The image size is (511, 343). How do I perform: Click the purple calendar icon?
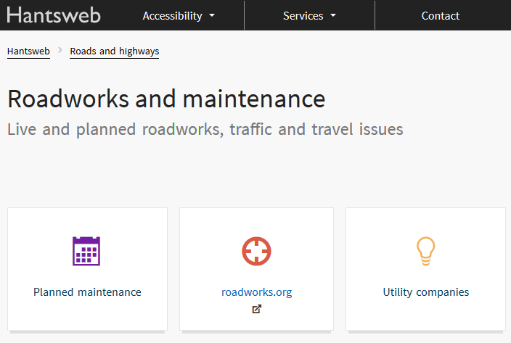(86, 251)
